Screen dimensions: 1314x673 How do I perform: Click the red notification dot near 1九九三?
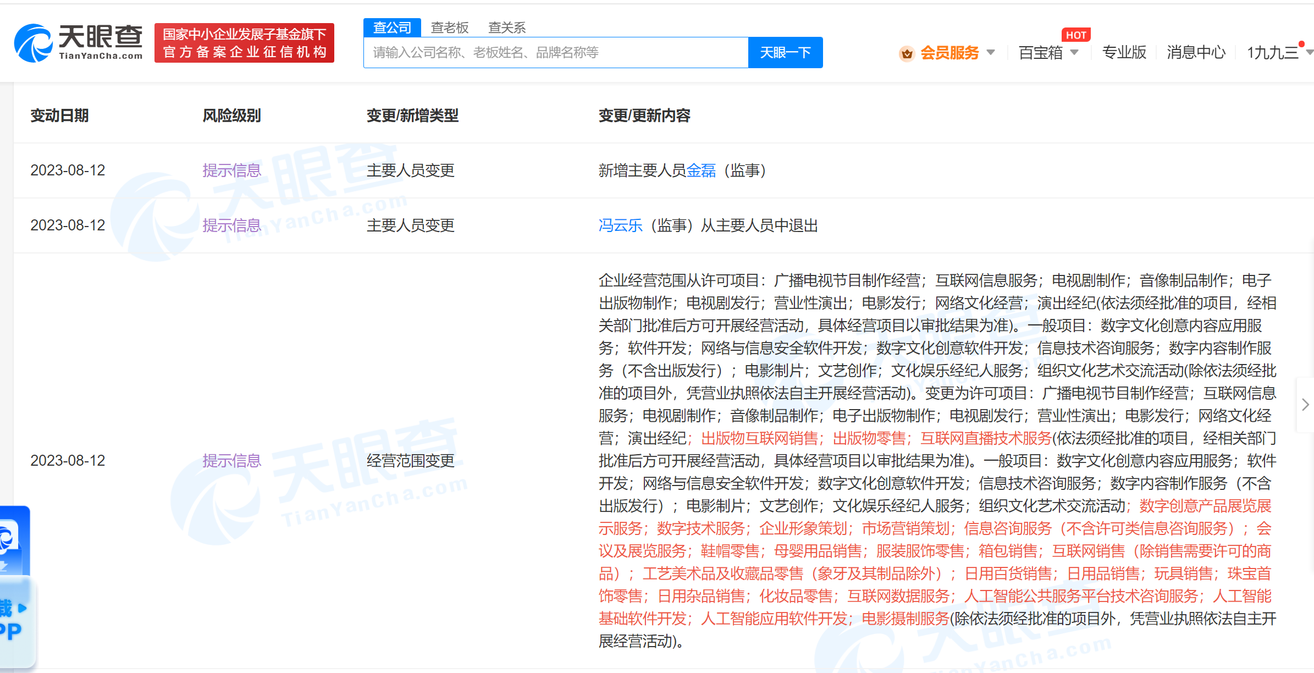coord(1301,44)
